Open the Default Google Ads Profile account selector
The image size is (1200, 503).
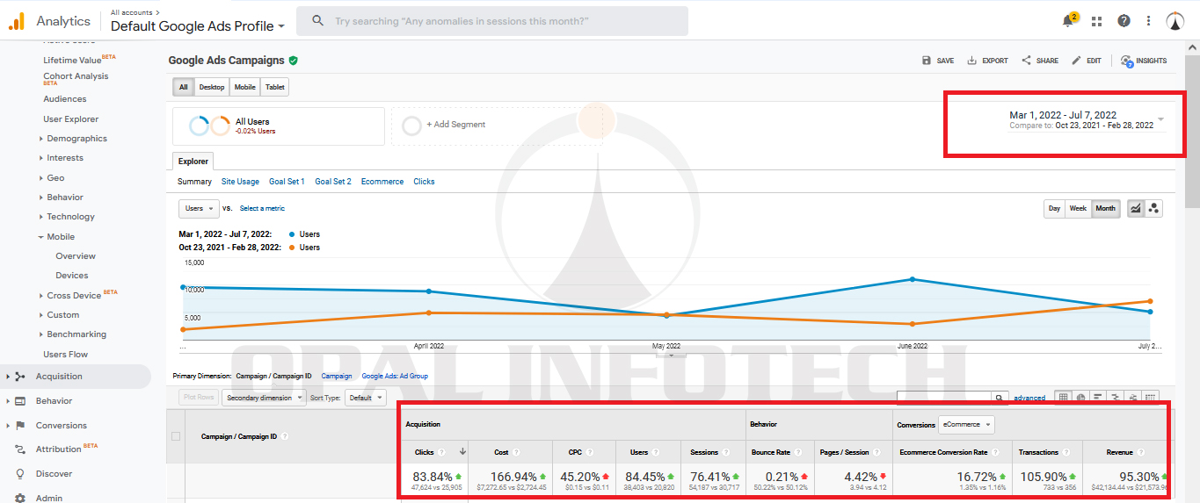pyautogui.click(x=198, y=26)
